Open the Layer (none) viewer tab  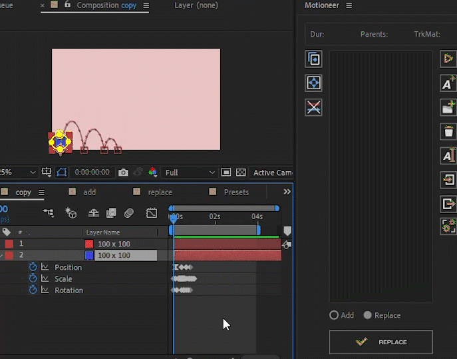click(196, 5)
